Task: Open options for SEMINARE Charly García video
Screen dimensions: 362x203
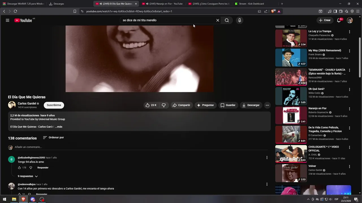Action: pos(350,70)
